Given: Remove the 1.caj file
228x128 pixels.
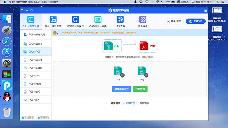Looking at the screenshot, I should [x=122, y=75].
